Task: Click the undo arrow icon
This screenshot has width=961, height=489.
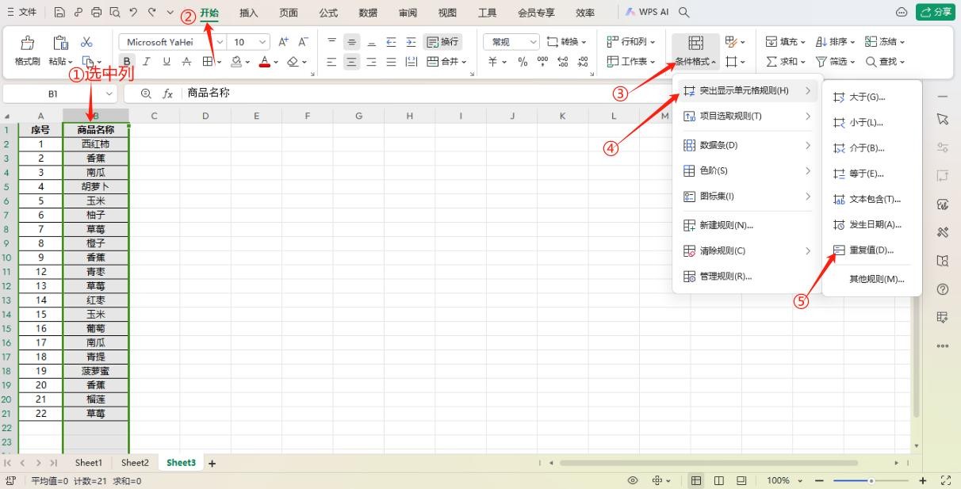Action: coord(133,13)
